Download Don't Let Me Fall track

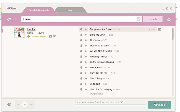81,73
